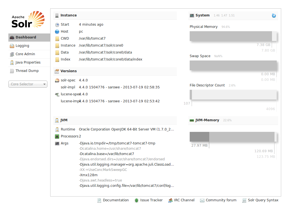Click the -Djava.io.tmpdir argument line
Image resolution: width=289 pixels, height=208 pixels.
117,143
